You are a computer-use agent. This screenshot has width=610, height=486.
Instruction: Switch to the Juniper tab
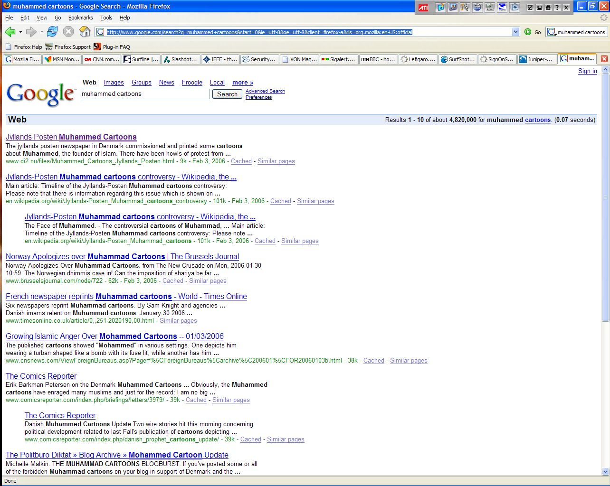[x=537, y=59]
